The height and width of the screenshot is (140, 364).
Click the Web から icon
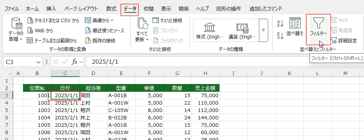coord(30,30)
